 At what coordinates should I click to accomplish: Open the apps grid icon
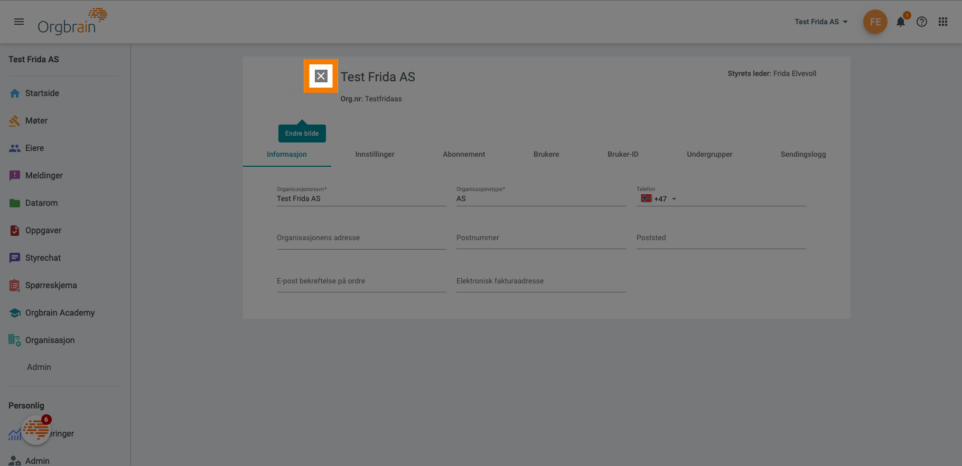pyautogui.click(x=943, y=22)
